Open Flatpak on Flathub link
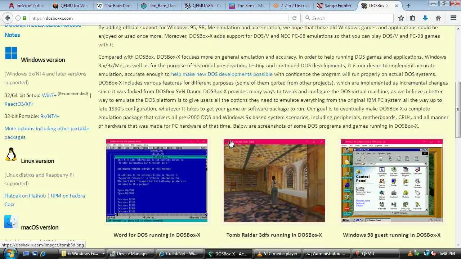This screenshot has height=259, width=461. click(25, 196)
